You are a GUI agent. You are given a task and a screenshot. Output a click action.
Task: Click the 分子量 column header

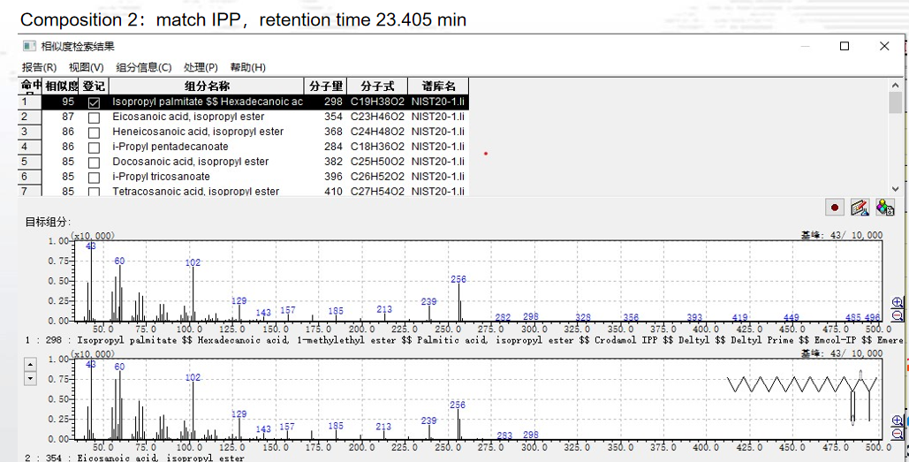pos(326,87)
